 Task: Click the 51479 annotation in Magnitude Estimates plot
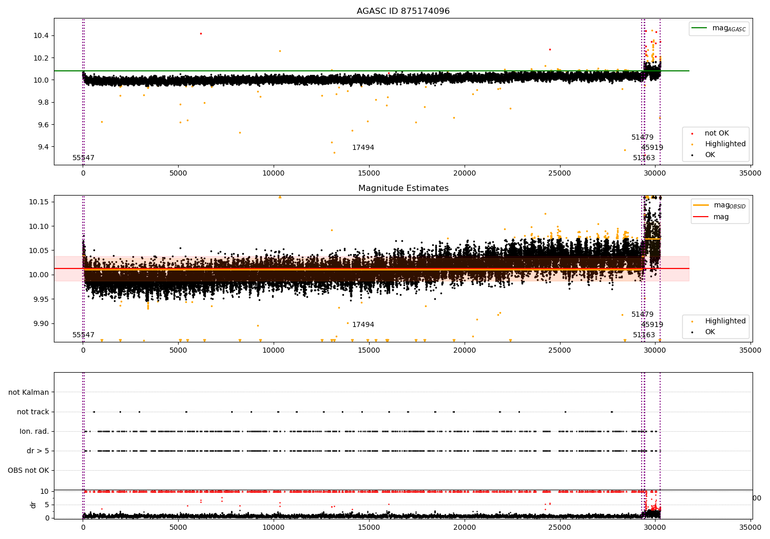[642, 315]
